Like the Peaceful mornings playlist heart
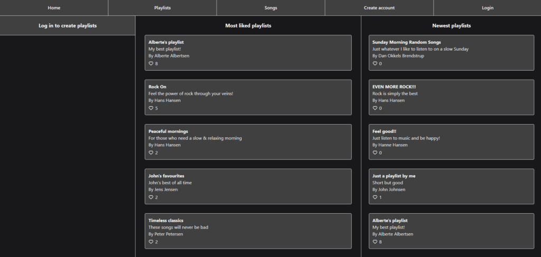The height and width of the screenshot is (257, 541). (151, 153)
